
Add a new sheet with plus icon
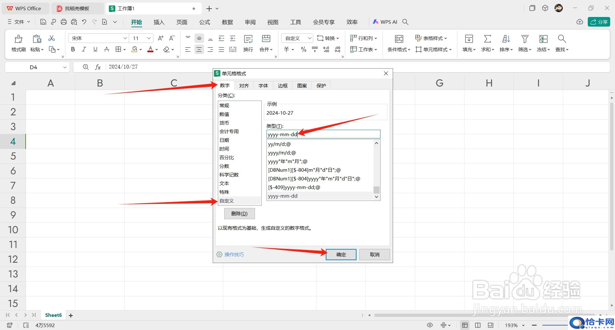coord(71,316)
